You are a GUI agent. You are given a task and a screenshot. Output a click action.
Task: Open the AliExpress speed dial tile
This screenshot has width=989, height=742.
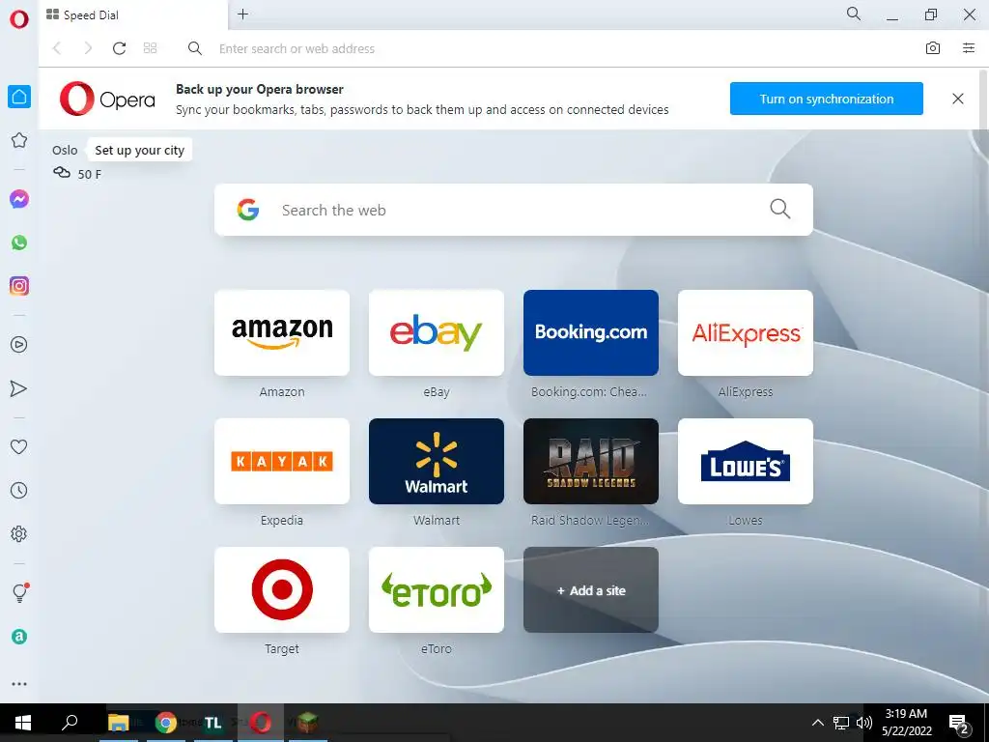[x=746, y=332]
